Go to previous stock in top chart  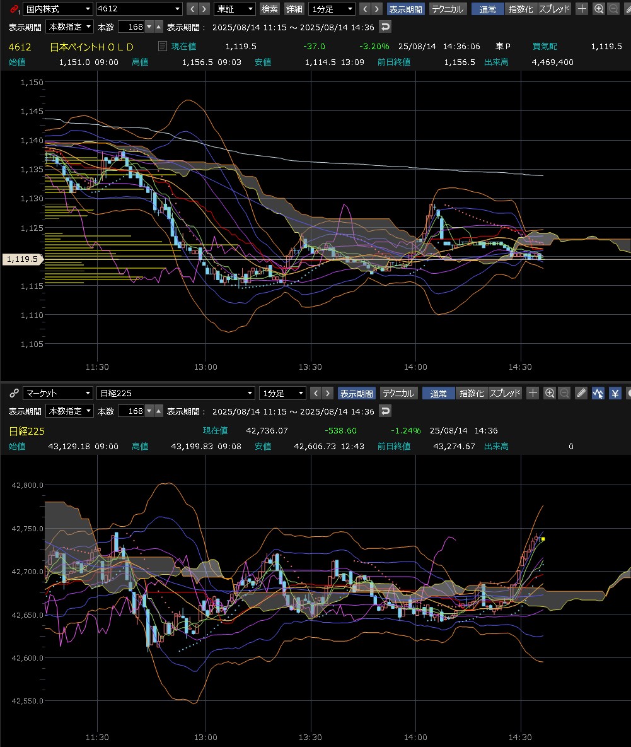[x=192, y=9]
